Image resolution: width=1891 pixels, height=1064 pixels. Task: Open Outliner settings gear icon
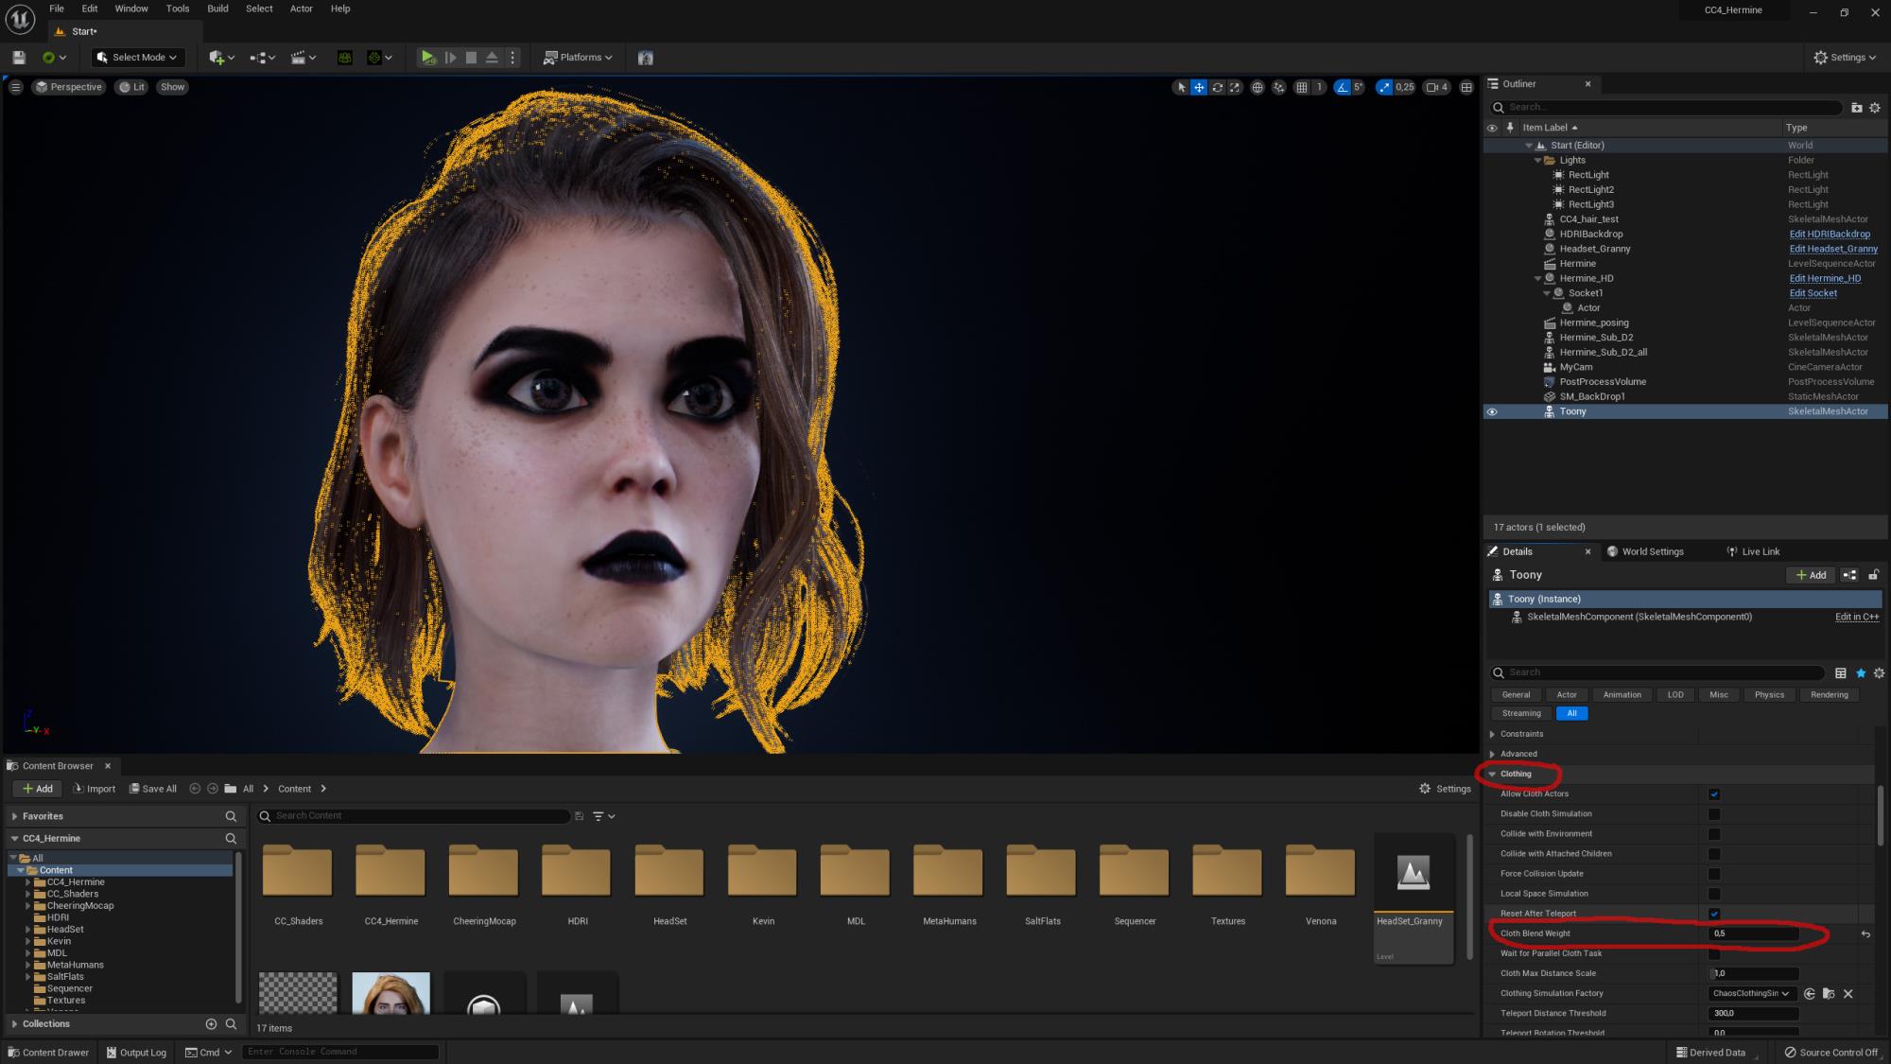(1875, 108)
